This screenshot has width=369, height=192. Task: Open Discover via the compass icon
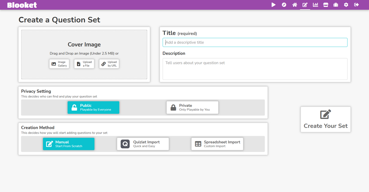284,5
